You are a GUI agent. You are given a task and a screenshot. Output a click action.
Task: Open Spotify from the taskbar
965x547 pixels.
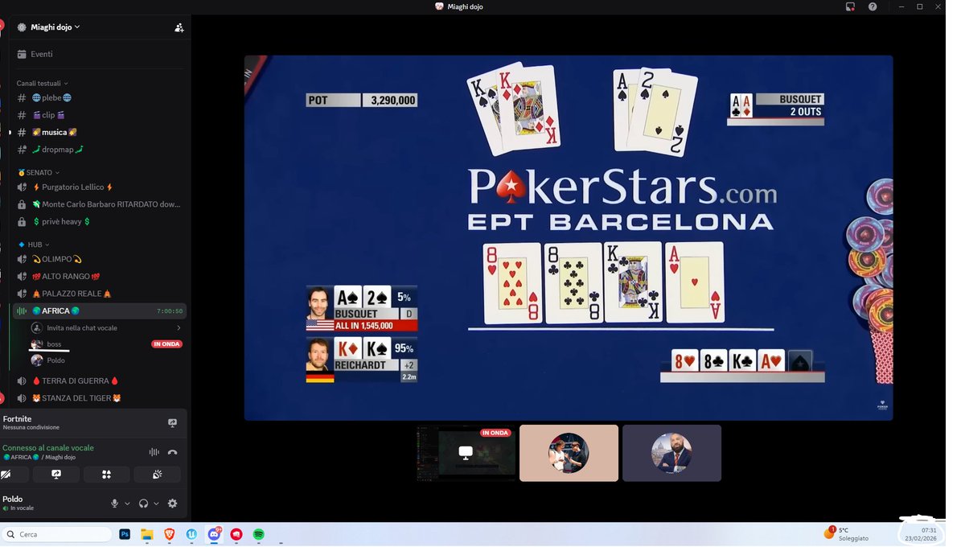259,534
